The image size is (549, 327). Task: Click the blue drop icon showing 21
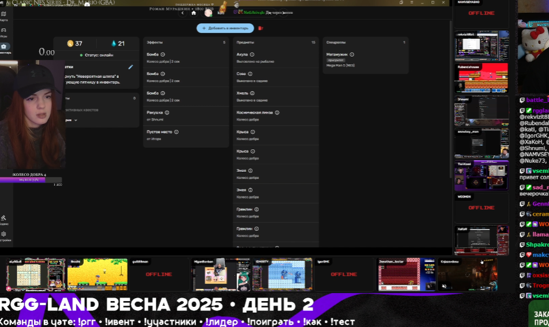point(114,43)
